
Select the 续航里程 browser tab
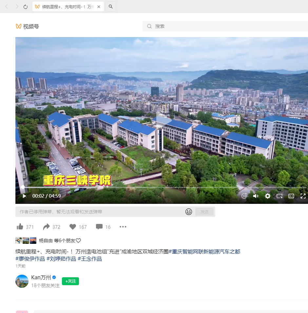66,7
